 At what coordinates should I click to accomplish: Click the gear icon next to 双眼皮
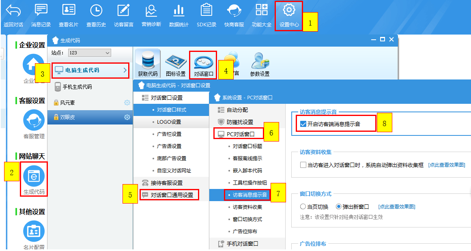click(x=127, y=117)
